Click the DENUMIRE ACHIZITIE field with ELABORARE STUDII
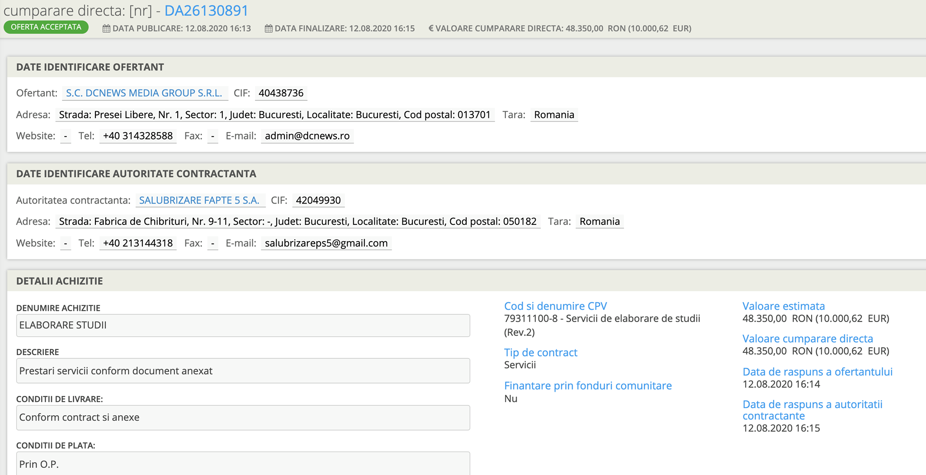 point(243,325)
